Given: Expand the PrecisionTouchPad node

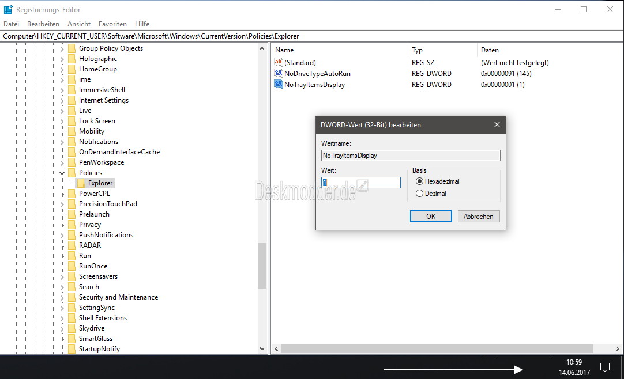Looking at the screenshot, I should [62, 204].
